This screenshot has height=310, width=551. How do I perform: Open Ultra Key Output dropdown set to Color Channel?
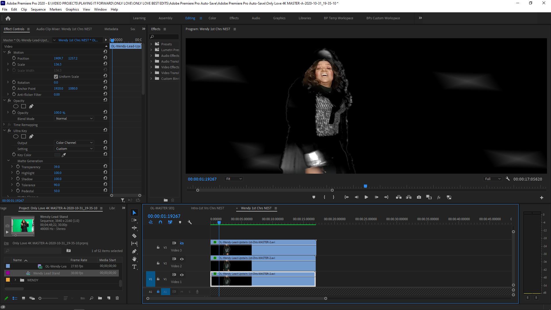tap(74, 142)
